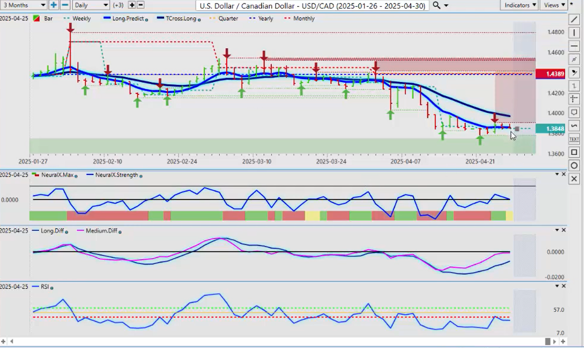Toggle the Long.Predict indicator legend

pos(127,18)
